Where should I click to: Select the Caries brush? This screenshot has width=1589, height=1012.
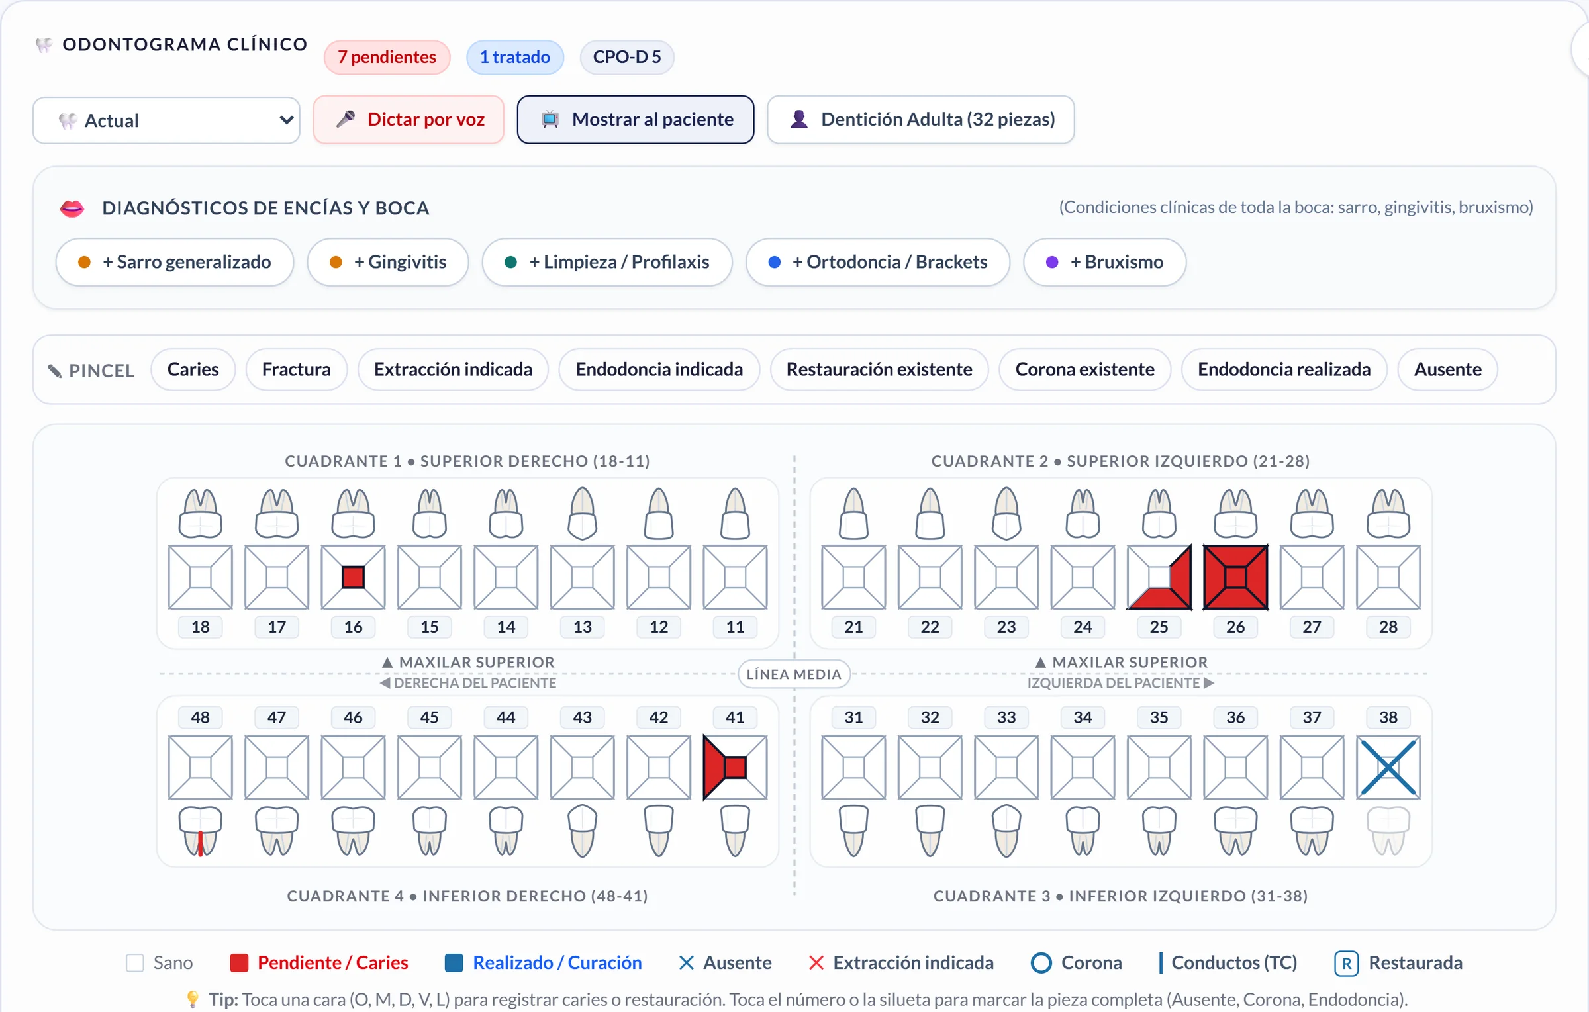[x=193, y=369]
